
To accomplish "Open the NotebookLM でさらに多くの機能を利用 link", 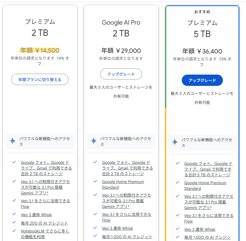I will coord(45,234).
